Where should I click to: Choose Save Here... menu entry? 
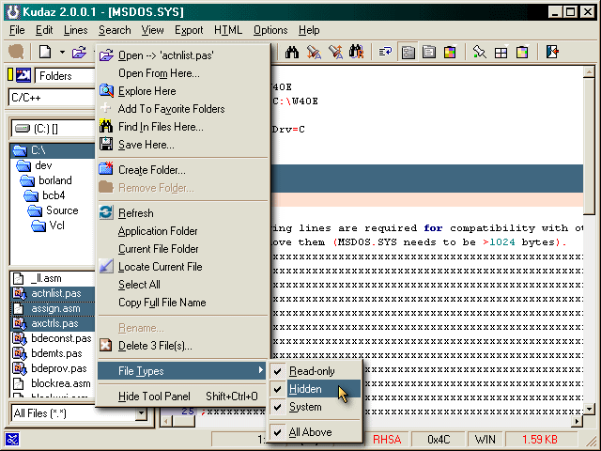[x=182, y=145]
